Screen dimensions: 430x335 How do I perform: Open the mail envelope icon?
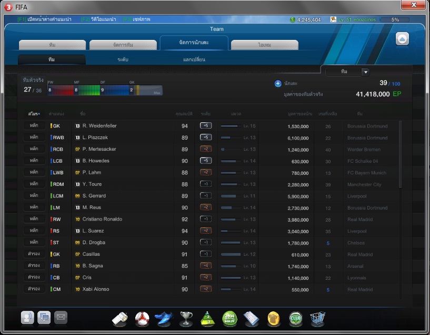tap(61, 318)
